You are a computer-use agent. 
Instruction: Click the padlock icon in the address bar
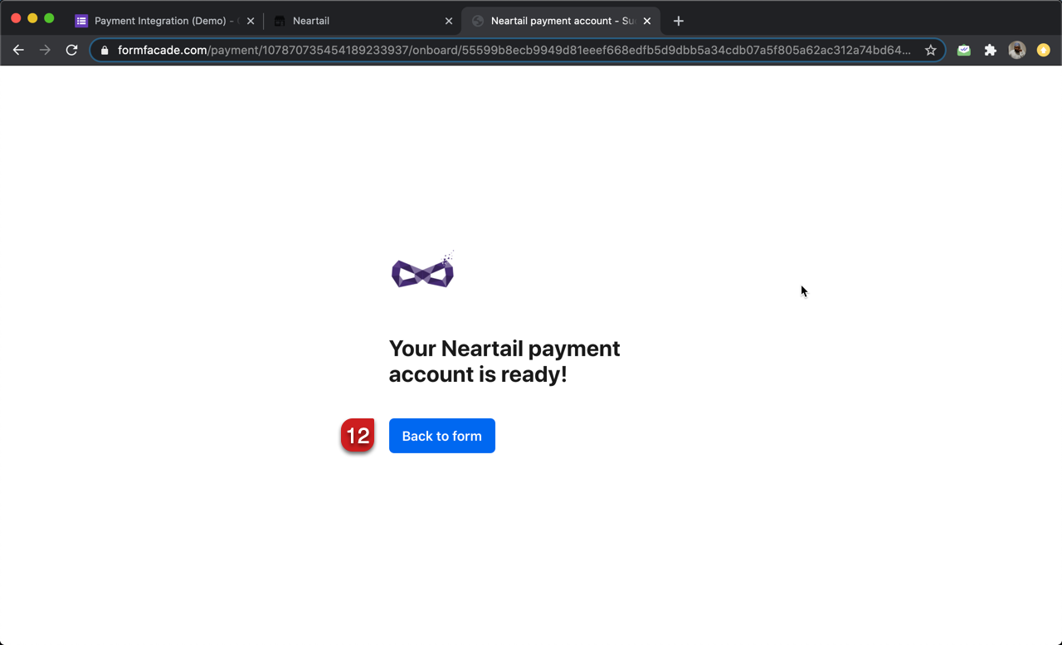point(104,50)
